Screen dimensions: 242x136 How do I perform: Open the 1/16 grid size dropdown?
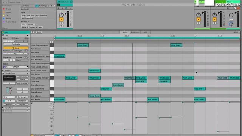click(237, 32)
